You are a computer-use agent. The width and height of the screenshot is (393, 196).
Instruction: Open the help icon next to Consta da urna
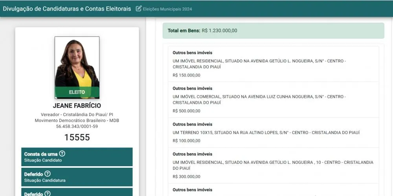tap(62, 154)
